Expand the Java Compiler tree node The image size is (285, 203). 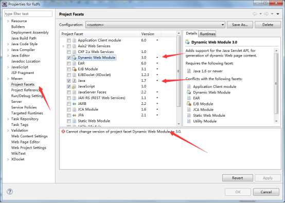click(8, 50)
